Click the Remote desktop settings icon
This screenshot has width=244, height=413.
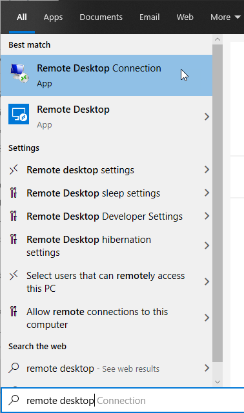[x=14, y=170]
